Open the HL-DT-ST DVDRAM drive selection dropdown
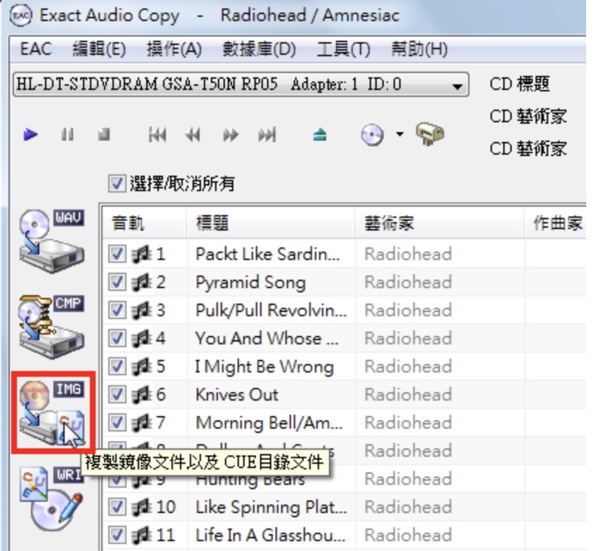Screen dimensions: 596x551 [241, 84]
